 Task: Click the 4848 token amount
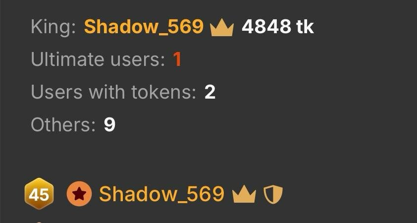click(266, 27)
